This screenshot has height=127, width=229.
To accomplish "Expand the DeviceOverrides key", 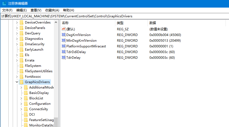I will [17, 22].
